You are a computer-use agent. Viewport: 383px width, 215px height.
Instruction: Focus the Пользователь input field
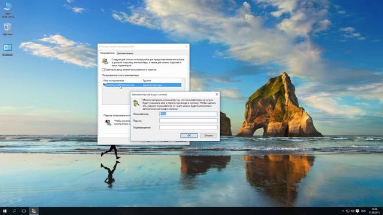(188, 114)
